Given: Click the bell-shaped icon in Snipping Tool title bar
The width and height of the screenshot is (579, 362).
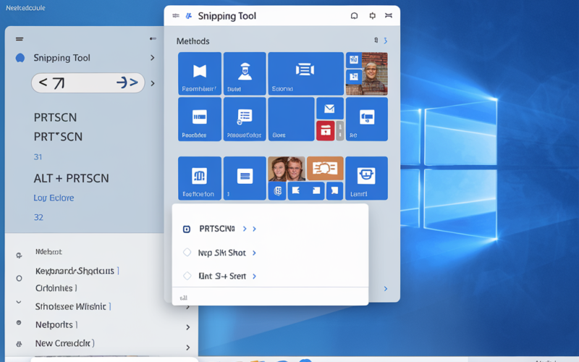Looking at the screenshot, I should 354,15.
